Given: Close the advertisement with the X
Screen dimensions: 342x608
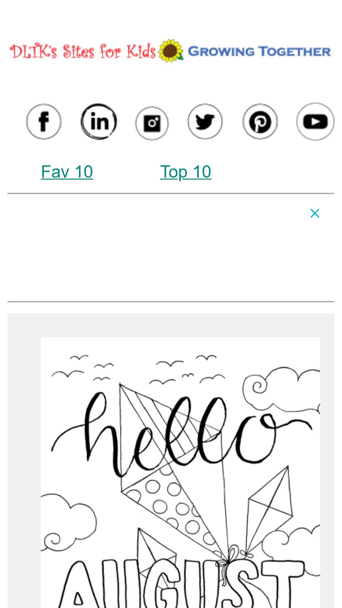Looking at the screenshot, I should pos(315,213).
